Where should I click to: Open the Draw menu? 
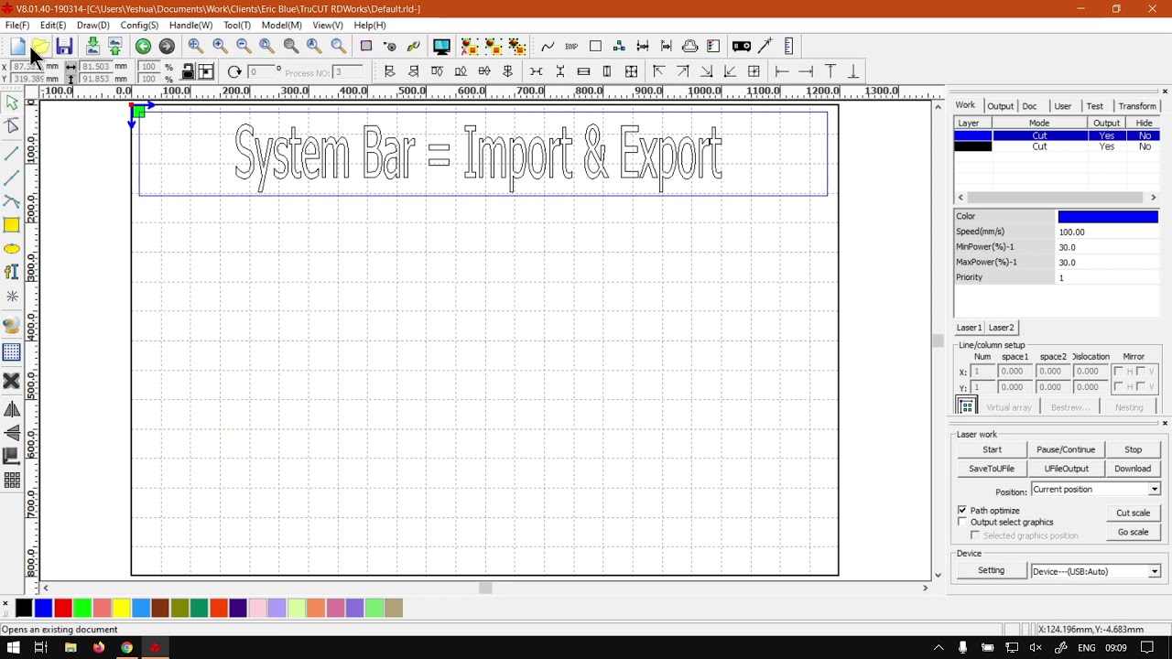[x=92, y=25]
